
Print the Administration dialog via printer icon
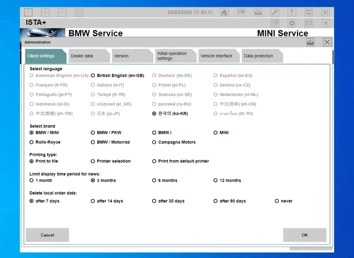pyautogui.click(x=310, y=42)
